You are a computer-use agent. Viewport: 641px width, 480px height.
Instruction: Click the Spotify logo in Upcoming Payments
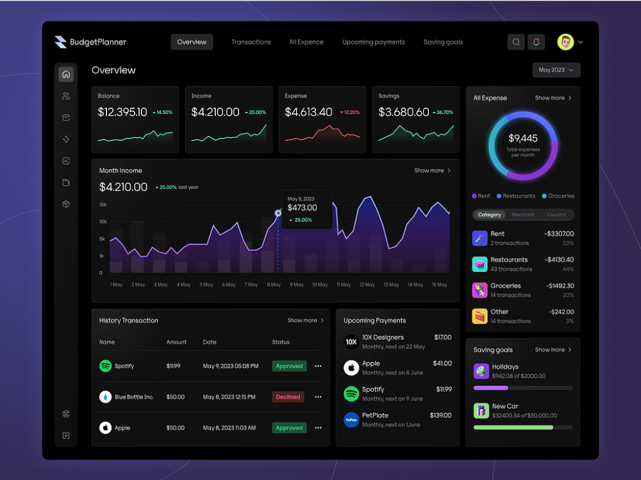tap(351, 394)
